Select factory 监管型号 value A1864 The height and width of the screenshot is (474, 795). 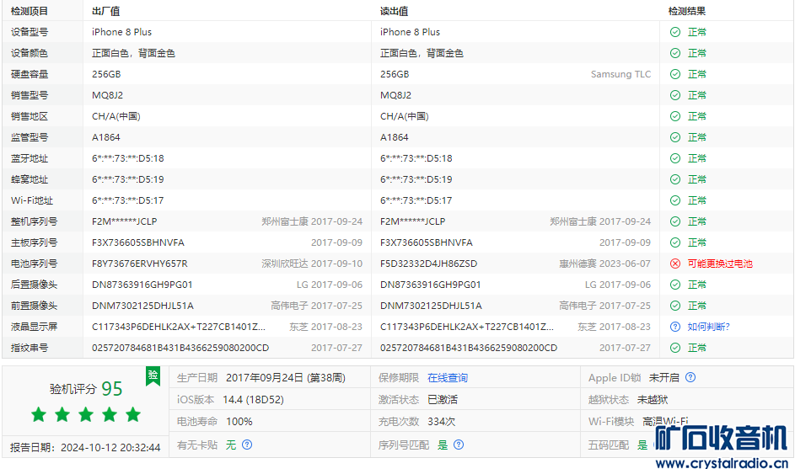click(106, 137)
